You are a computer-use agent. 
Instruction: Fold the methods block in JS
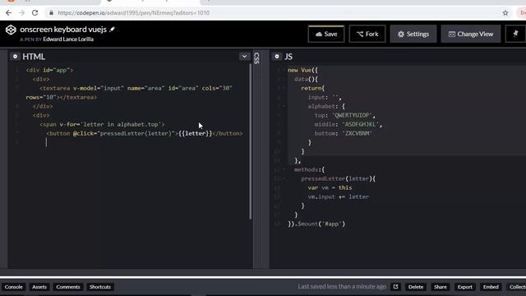[284, 170]
